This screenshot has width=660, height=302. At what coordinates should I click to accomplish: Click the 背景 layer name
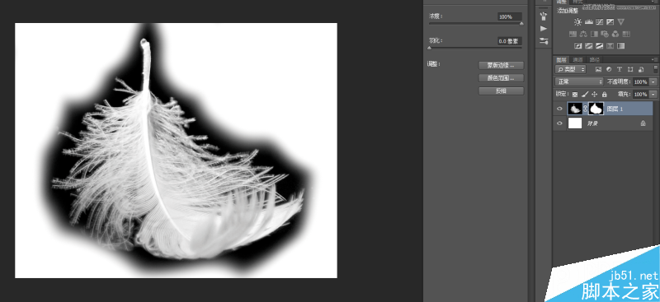[592, 123]
